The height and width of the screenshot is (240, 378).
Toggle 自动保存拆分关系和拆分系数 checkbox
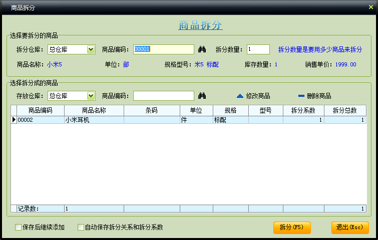(x=81, y=227)
